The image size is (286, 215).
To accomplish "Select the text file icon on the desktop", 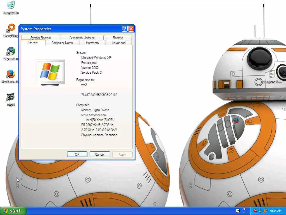I will pyautogui.click(x=272, y=76).
